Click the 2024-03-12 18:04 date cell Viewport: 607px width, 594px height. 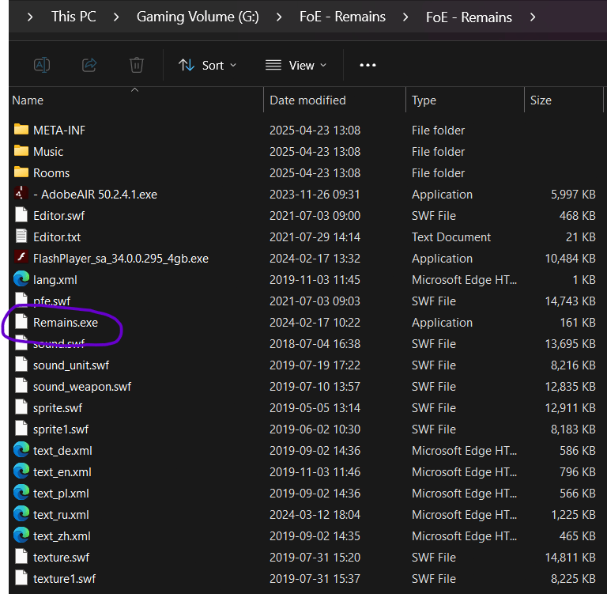click(x=315, y=515)
